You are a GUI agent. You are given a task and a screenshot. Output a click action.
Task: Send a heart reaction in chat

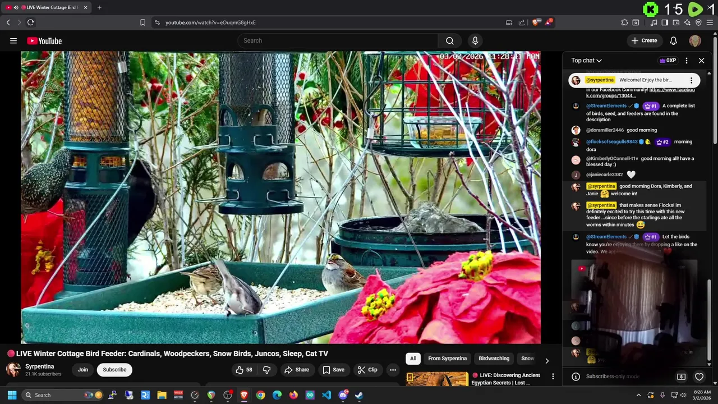(699, 377)
